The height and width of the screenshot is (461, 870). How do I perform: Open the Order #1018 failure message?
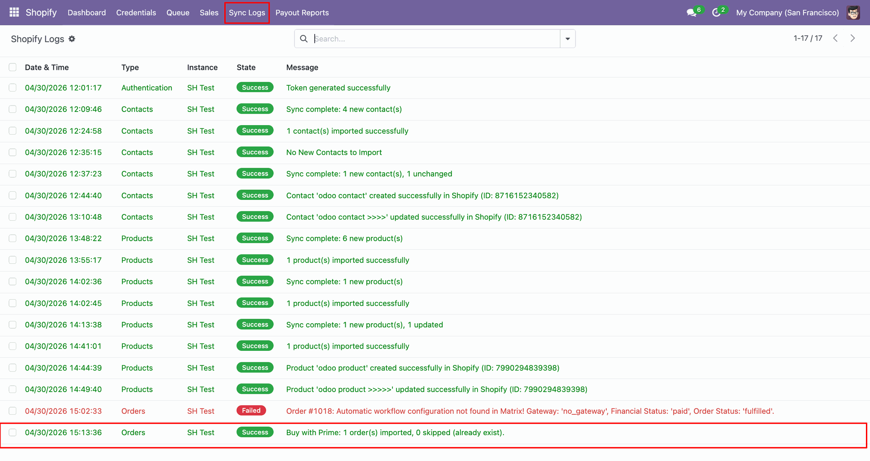click(530, 411)
